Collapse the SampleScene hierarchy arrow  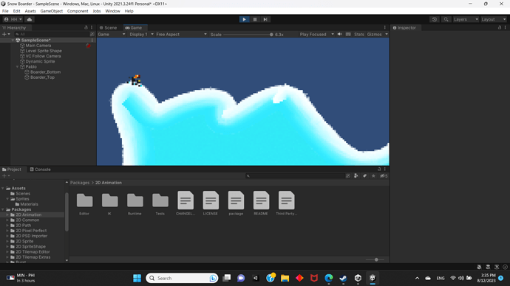click(13, 41)
